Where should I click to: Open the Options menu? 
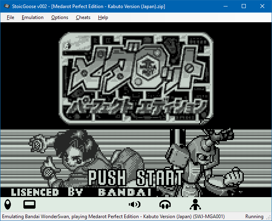pos(60,17)
